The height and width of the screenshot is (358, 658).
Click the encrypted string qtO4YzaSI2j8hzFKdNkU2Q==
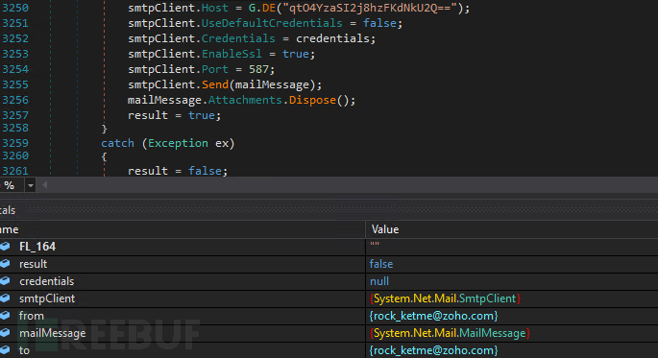tap(370, 8)
